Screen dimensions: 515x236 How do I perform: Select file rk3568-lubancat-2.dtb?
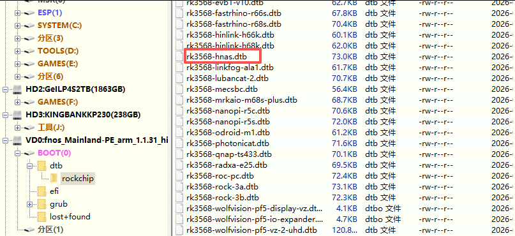click(227, 78)
